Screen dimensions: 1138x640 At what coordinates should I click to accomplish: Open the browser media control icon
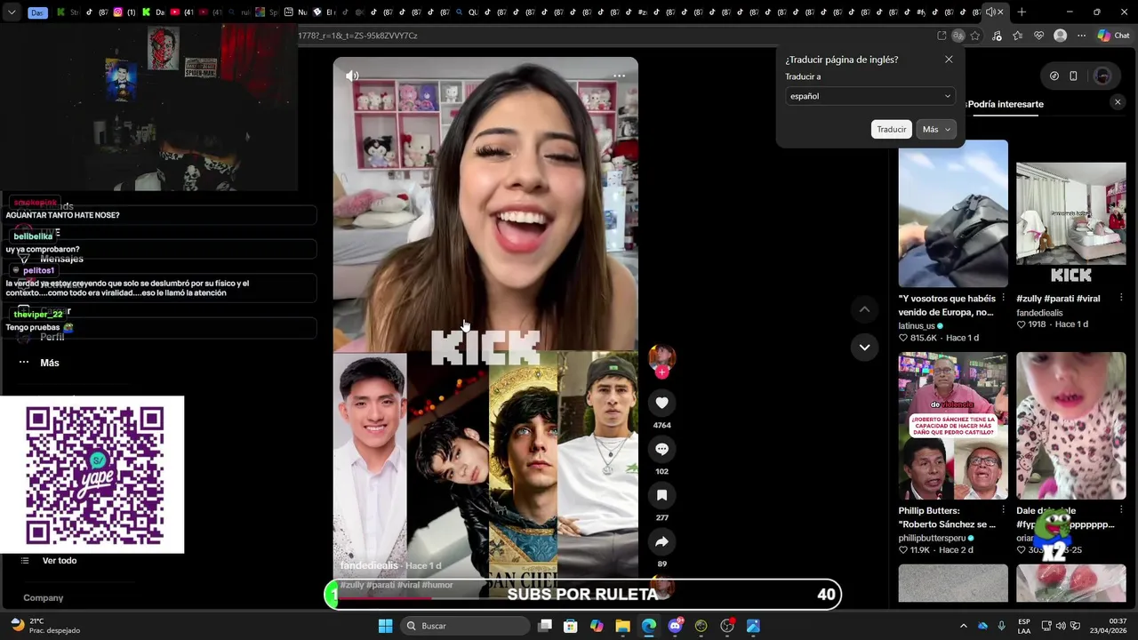coord(997,36)
